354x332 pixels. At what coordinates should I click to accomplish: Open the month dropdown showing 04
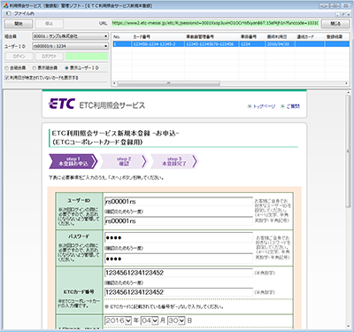(150, 320)
